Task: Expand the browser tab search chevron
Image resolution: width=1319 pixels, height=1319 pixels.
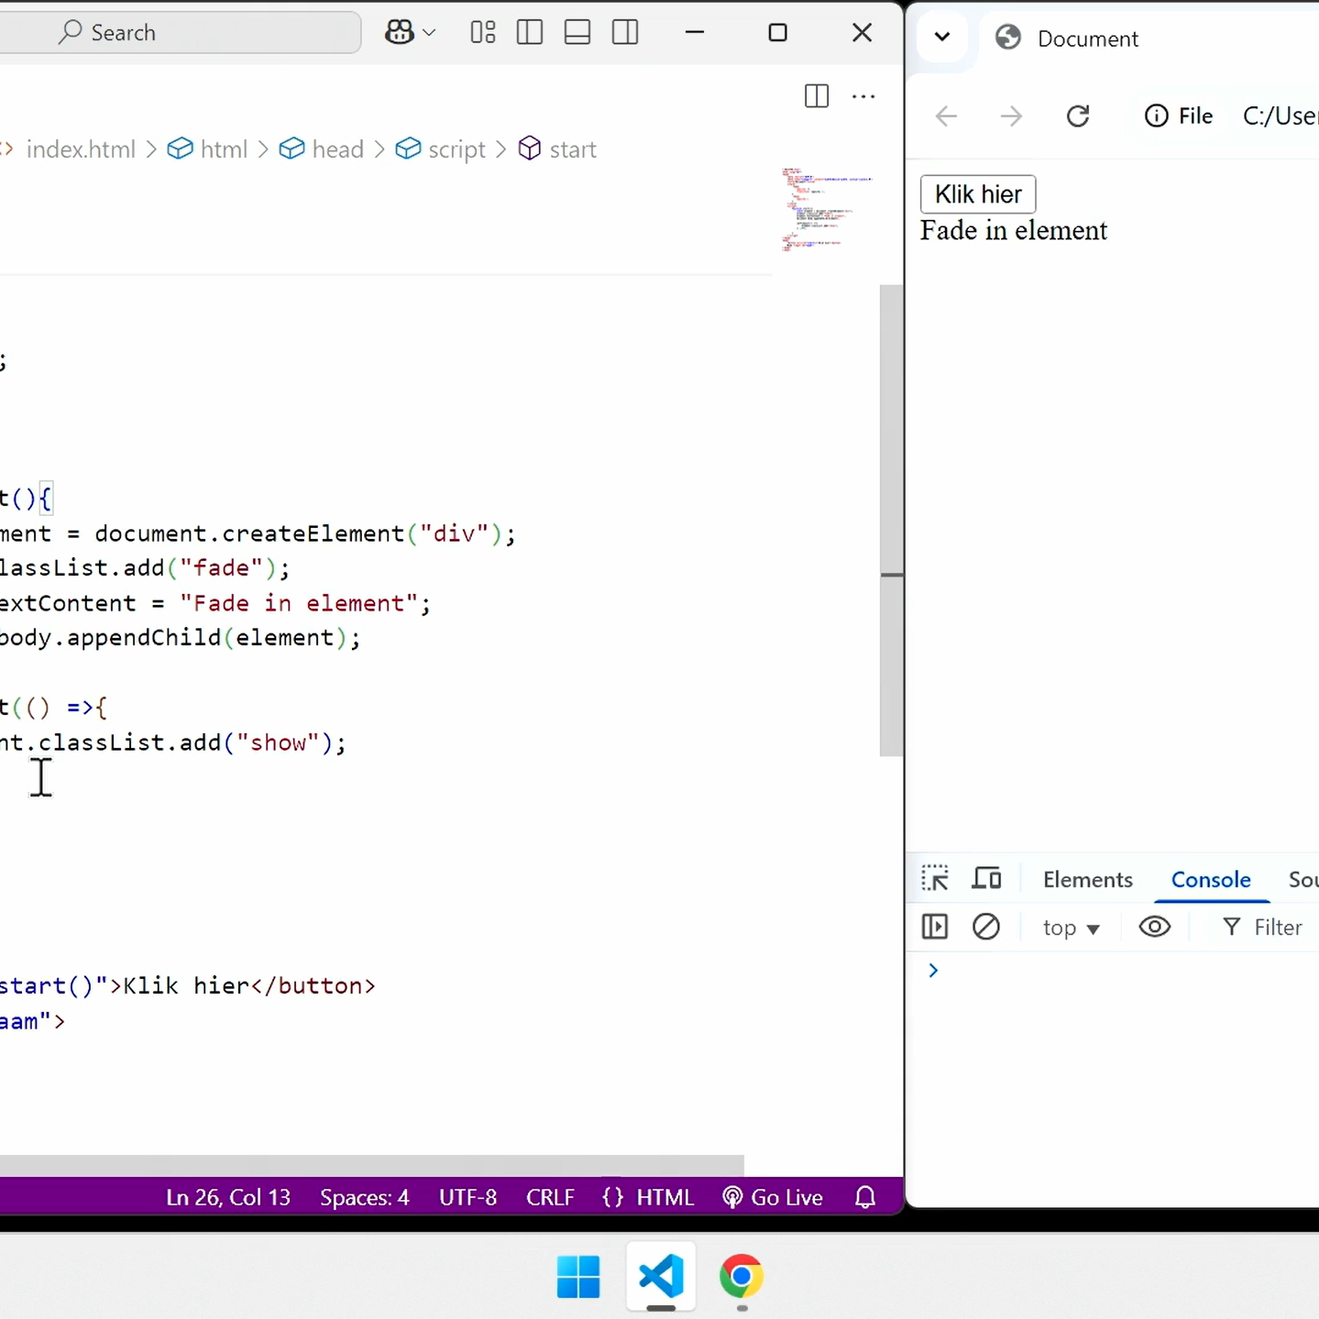Action: tap(942, 38)
